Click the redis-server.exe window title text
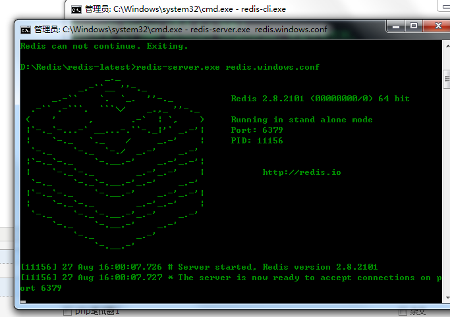The image size is (450, 317). (x=181, y=30)
